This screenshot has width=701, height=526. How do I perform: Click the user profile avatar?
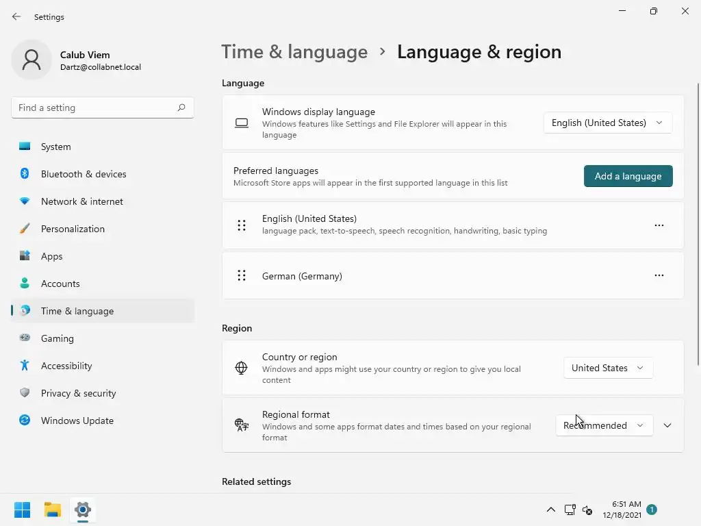click(31, 60)
